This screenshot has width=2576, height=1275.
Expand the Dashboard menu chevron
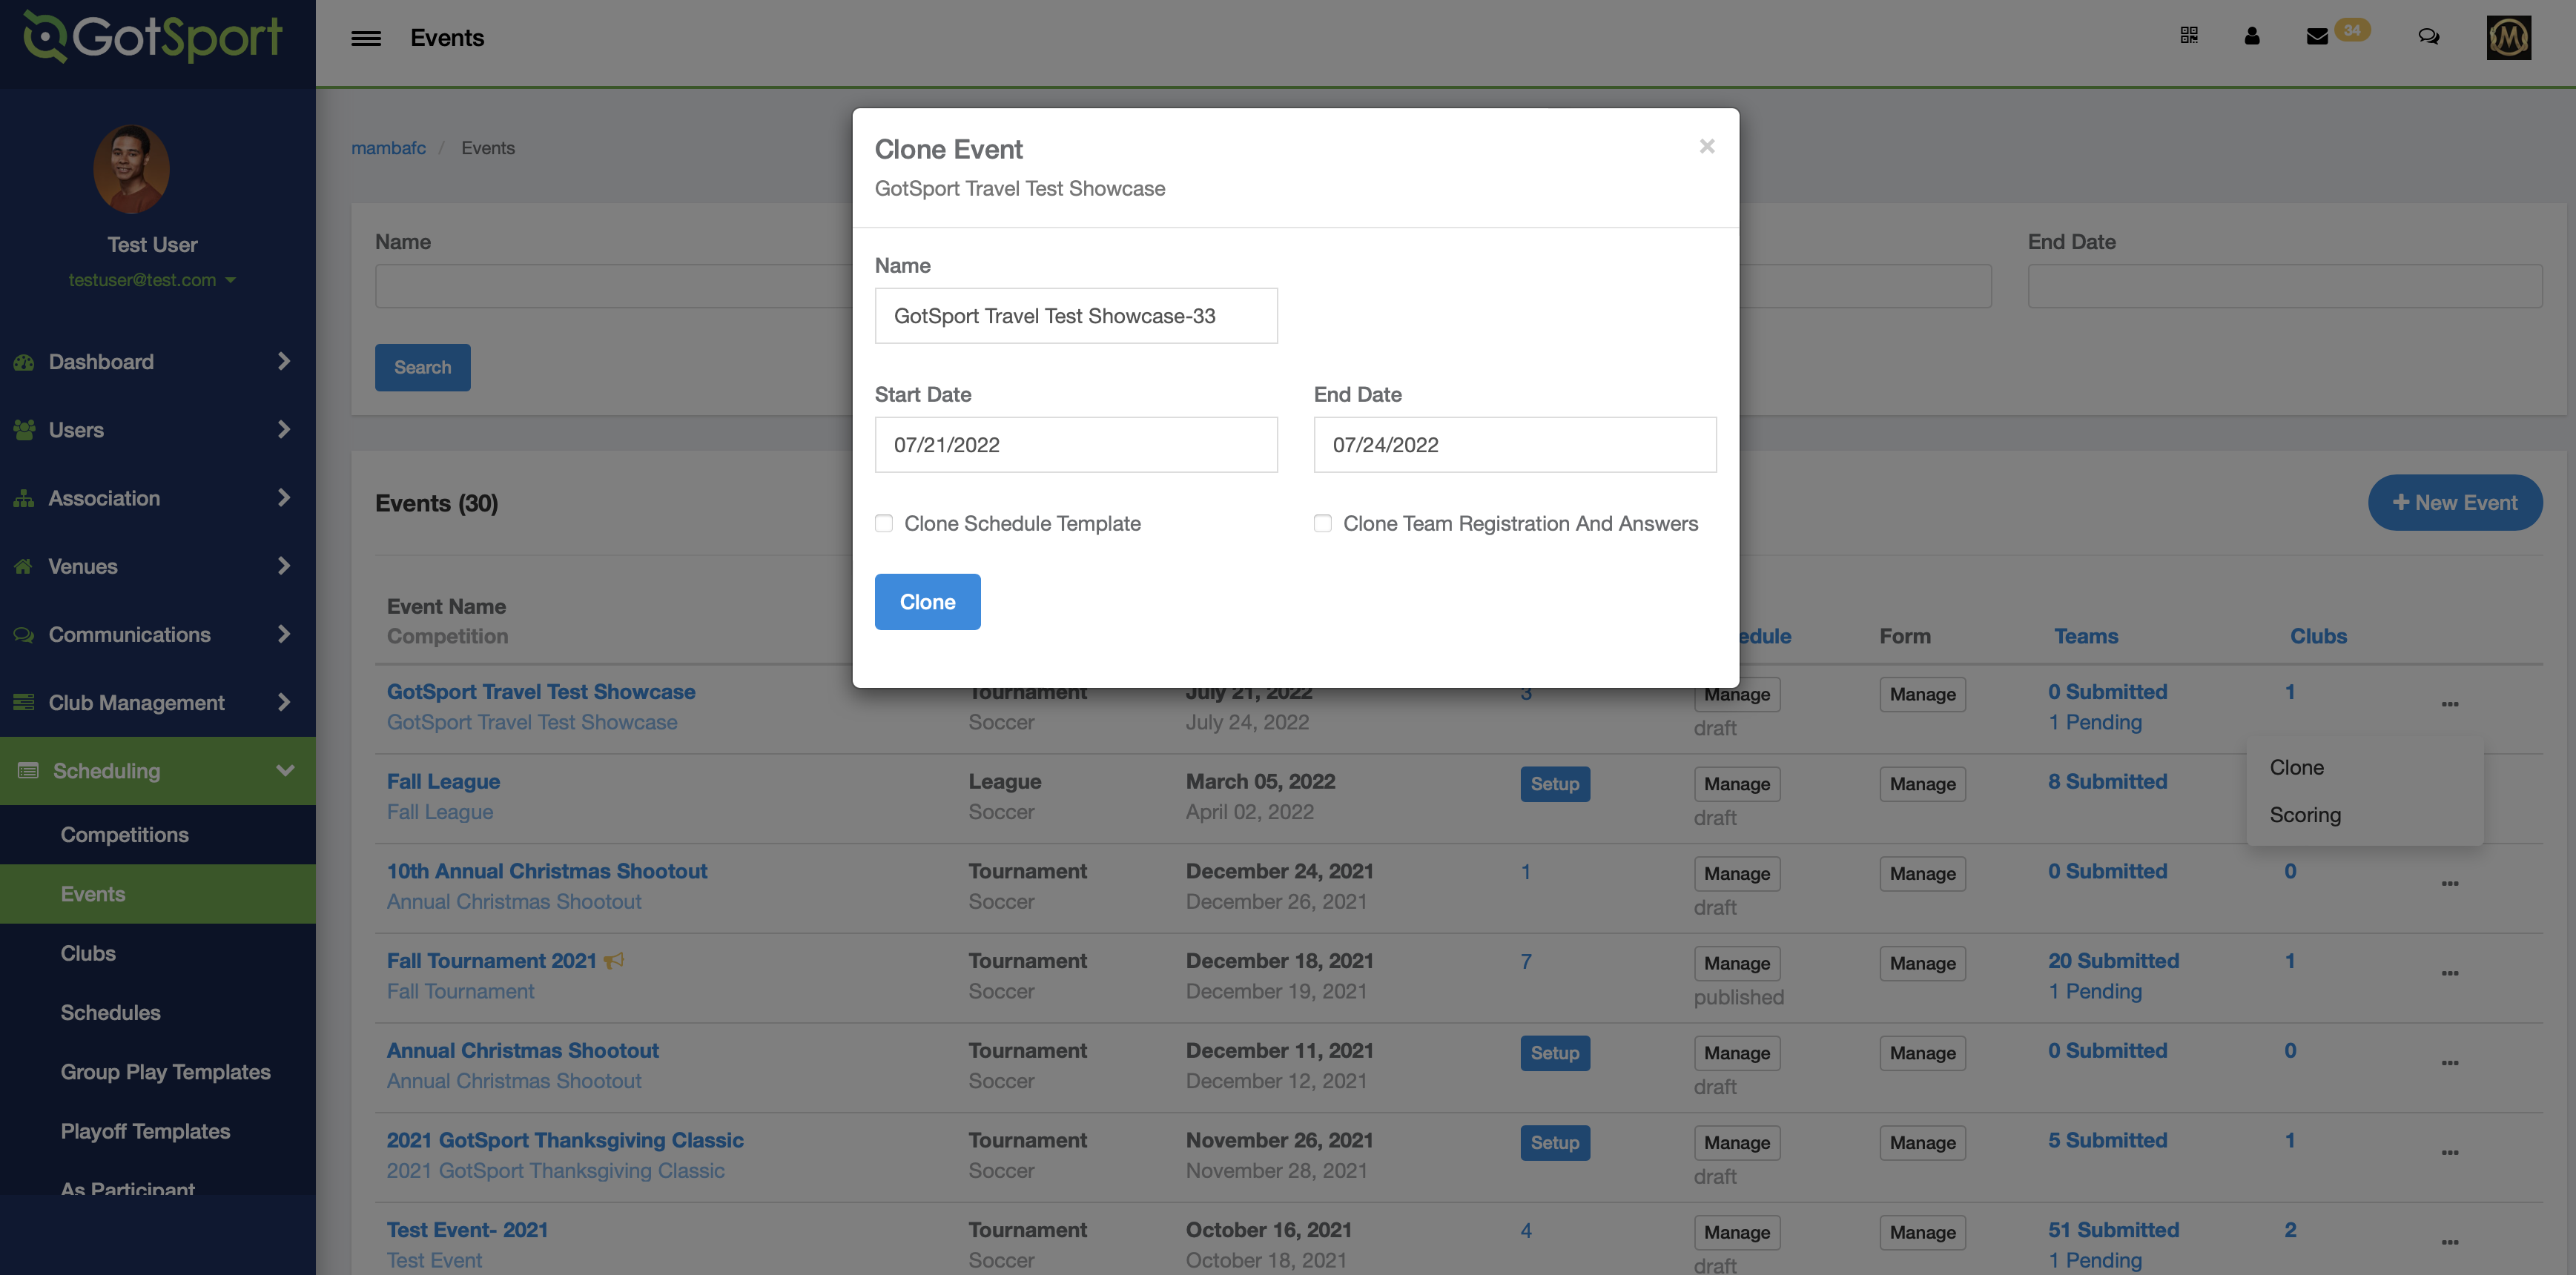tap(284, 361)
